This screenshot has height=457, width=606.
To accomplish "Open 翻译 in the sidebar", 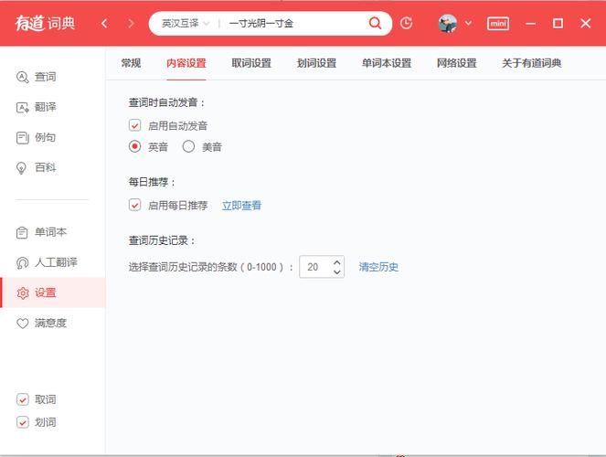I will click(36, 107).
